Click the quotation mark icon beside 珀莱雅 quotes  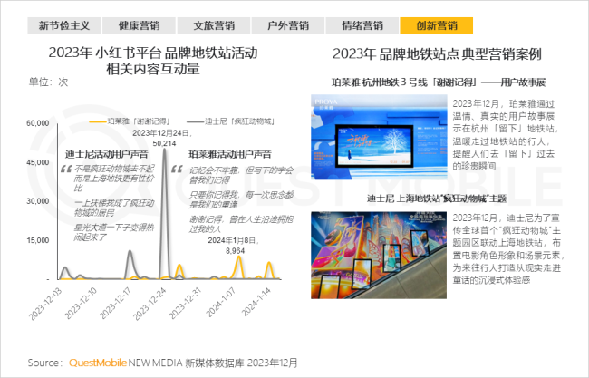(x=177, y=170)
